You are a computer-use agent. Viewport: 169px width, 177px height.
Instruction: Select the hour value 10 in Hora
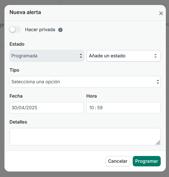pos(91,108)
